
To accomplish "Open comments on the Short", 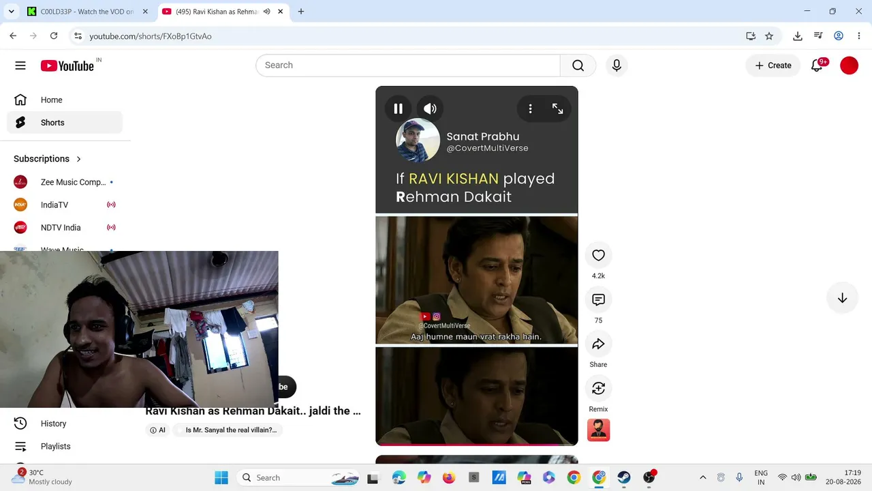I will tap(598, 299).
